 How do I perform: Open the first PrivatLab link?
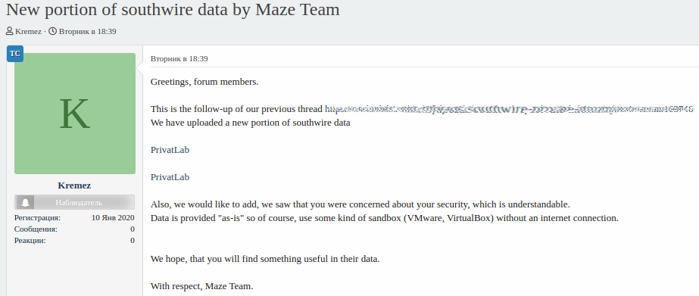coord(170,150)
